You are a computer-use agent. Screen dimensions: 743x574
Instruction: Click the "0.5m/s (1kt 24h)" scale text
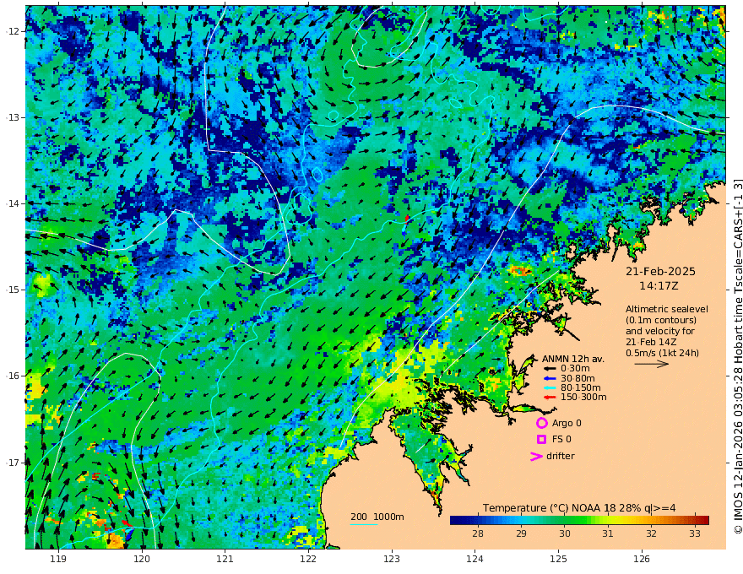pos(663,353)
